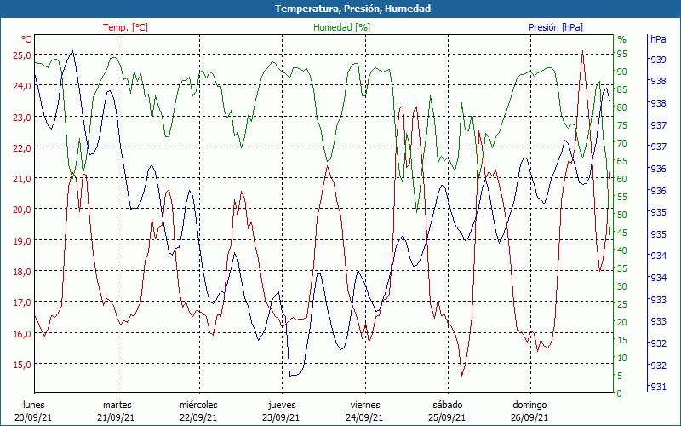Click the miércoles day label
The height and width of the screenshot is (426, 681).
(198, 406)
